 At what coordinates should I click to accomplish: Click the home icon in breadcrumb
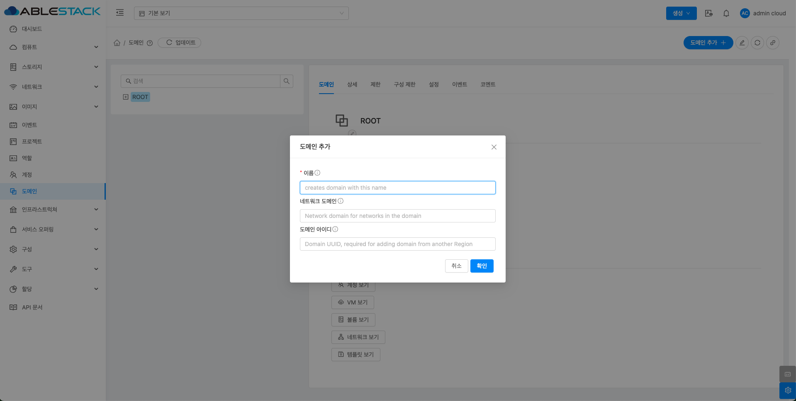tap(117, 43)
